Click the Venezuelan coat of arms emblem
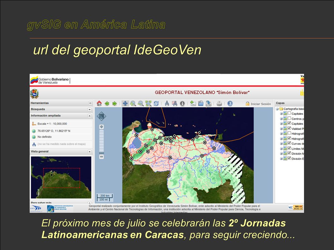Viewport: 334px width, 250px height. coord(34,94)
